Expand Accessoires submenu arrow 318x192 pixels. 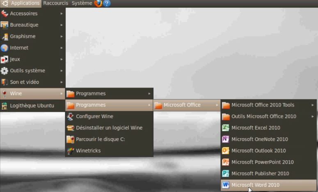pyautogui.click(x=62, y=14)
